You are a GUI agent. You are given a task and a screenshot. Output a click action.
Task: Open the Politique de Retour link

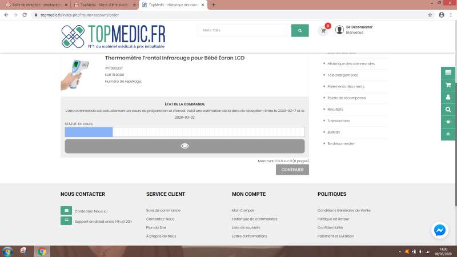point(333,219)
